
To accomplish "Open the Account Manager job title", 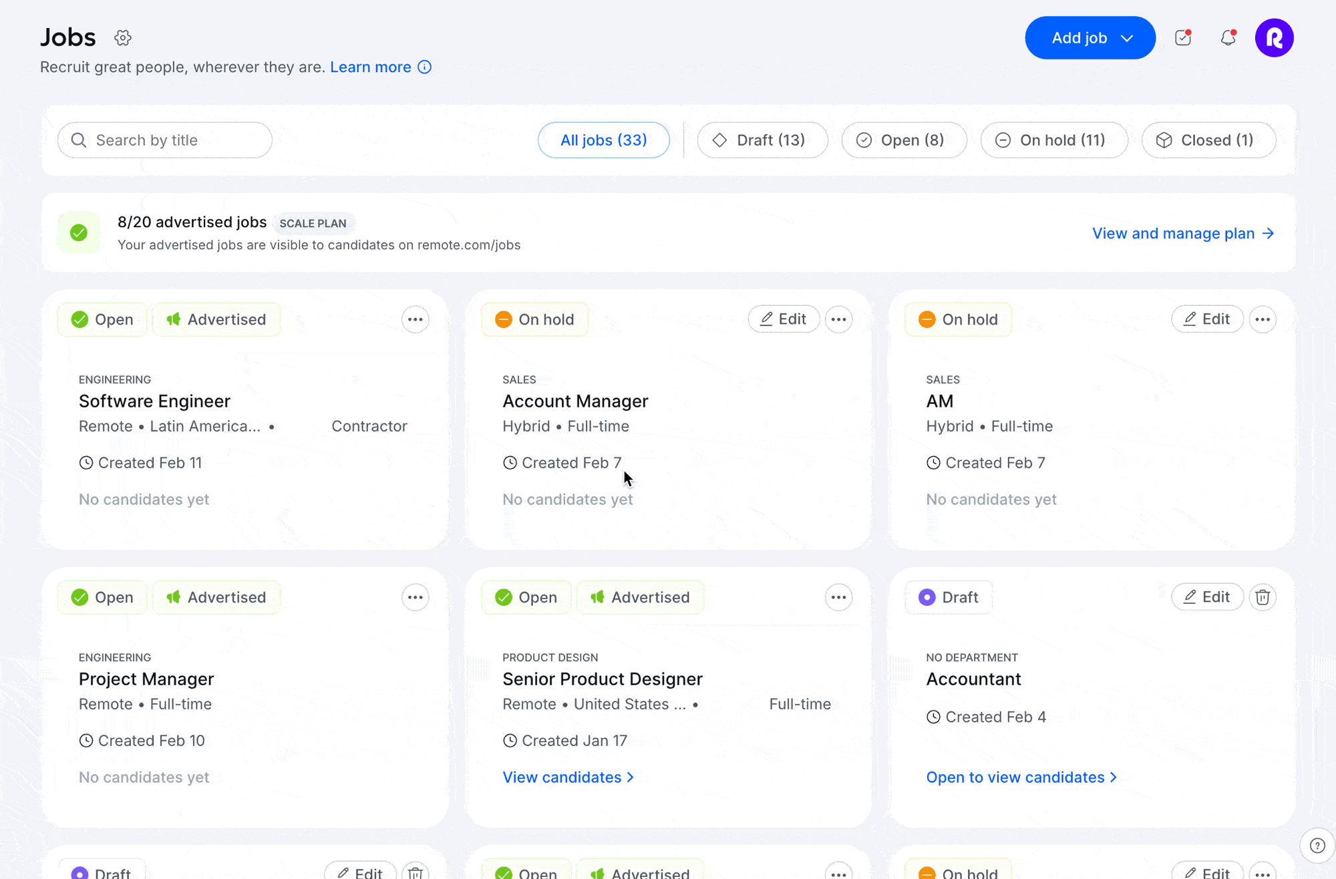I will 575,401.
